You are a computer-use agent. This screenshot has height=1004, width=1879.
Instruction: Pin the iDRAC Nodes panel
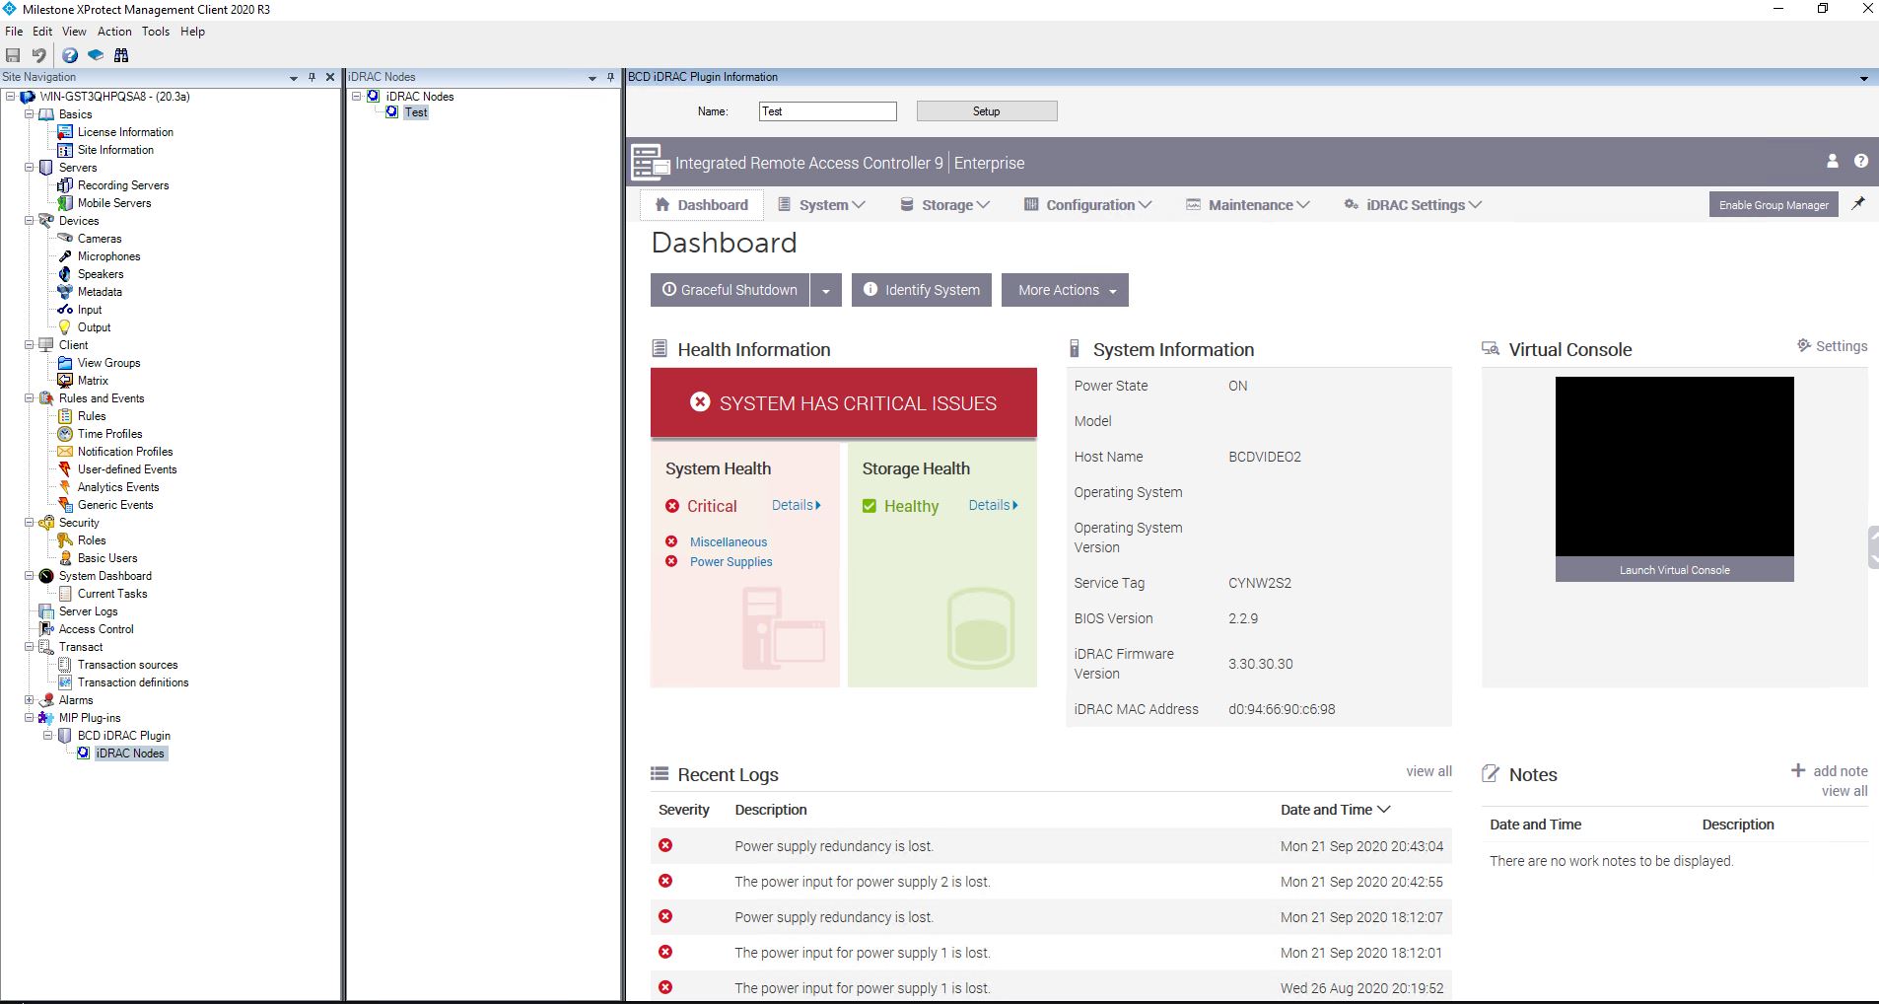coord(610,77)
